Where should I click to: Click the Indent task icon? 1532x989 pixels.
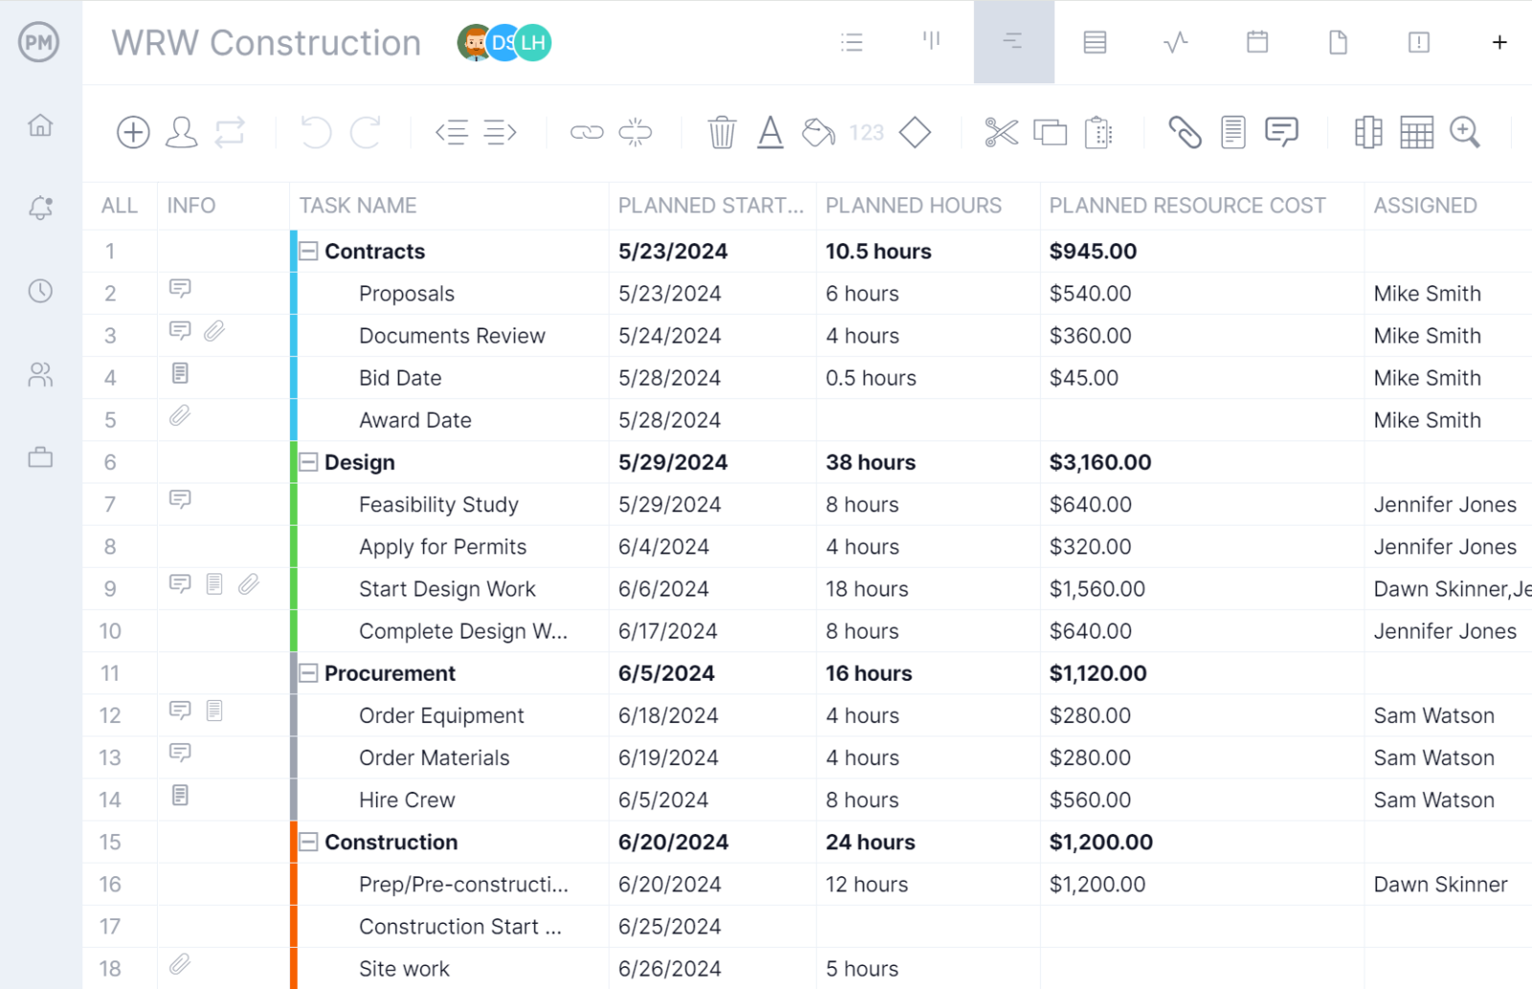click(x=500, y=132)
